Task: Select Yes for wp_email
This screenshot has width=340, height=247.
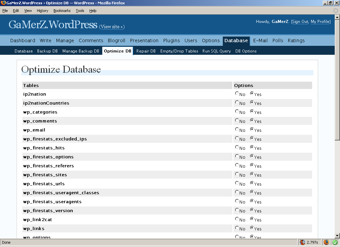Action: tap(252, 129)
